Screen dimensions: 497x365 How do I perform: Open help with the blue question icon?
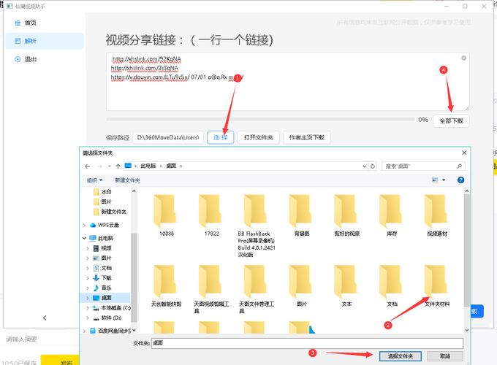pyautogui.click(x=461, y=180)
